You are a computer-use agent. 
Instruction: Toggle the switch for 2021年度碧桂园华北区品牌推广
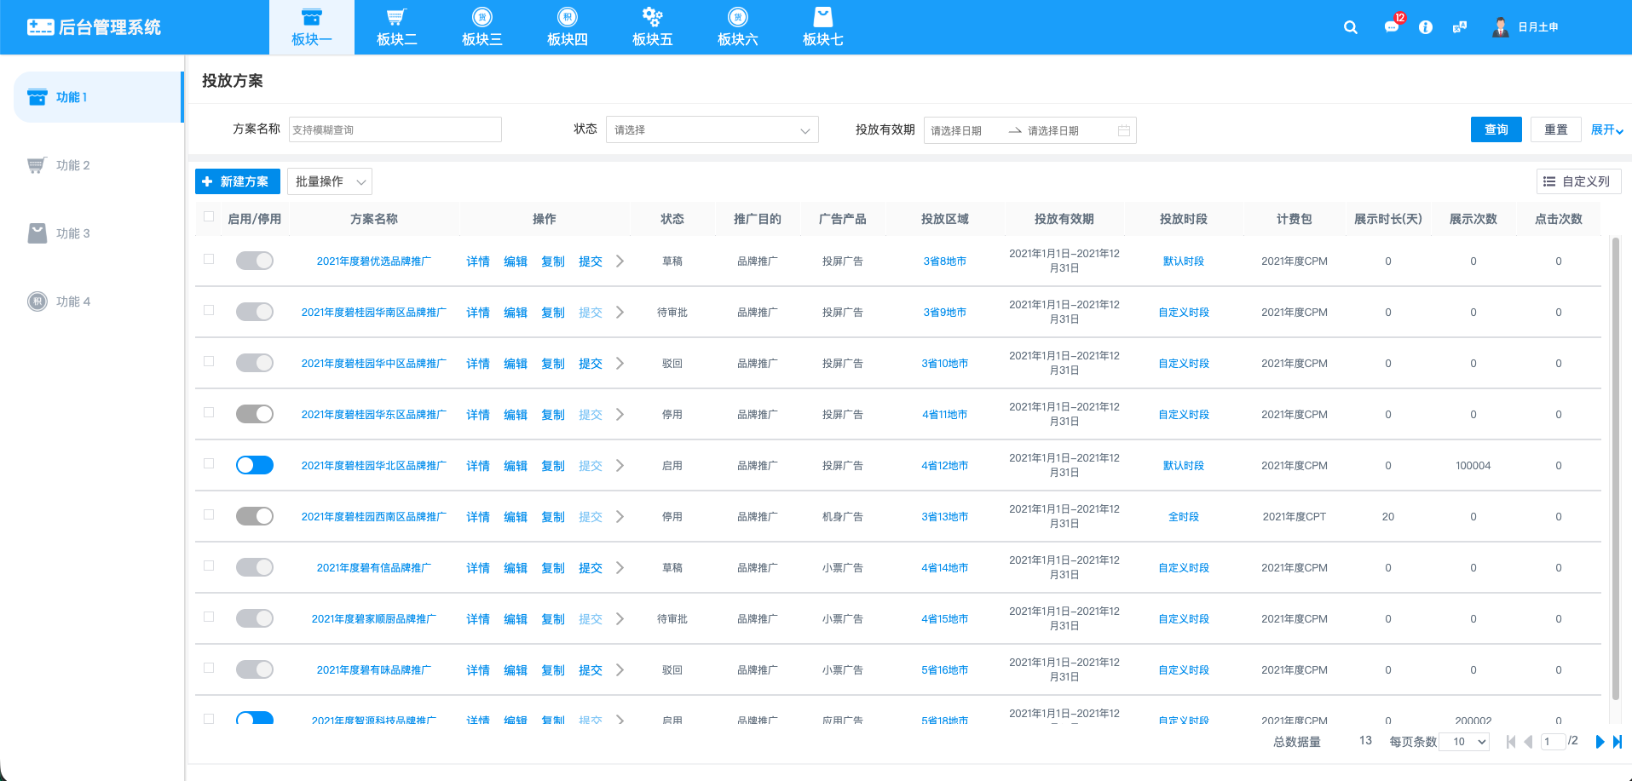coord(255,465)
